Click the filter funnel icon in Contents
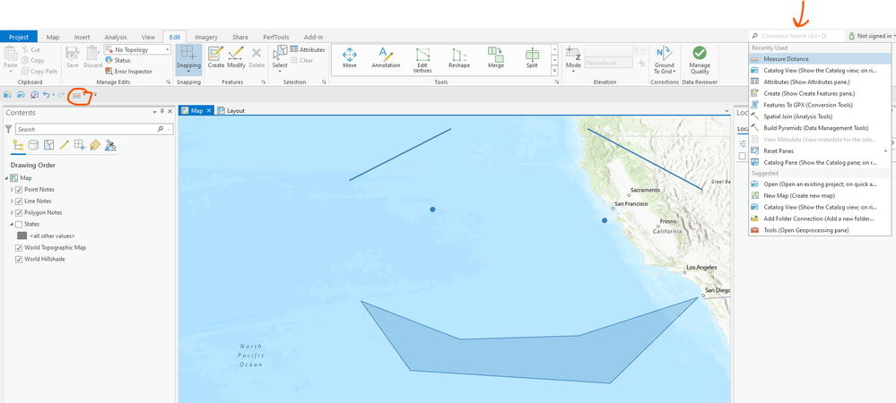The image size is (896, 403). [x=9, y=130]
